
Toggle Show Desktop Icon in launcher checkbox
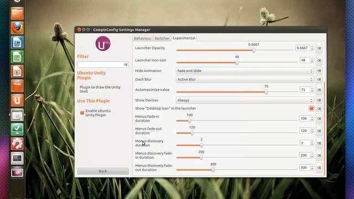[x=311, y=108]
